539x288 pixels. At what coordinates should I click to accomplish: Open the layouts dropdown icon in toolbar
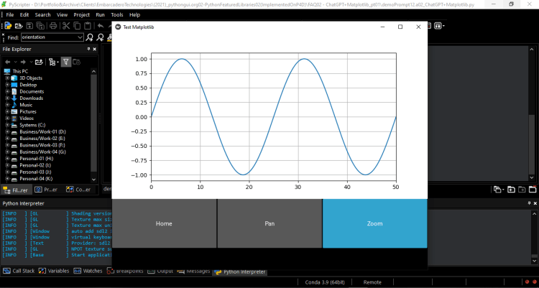[439, 26]
